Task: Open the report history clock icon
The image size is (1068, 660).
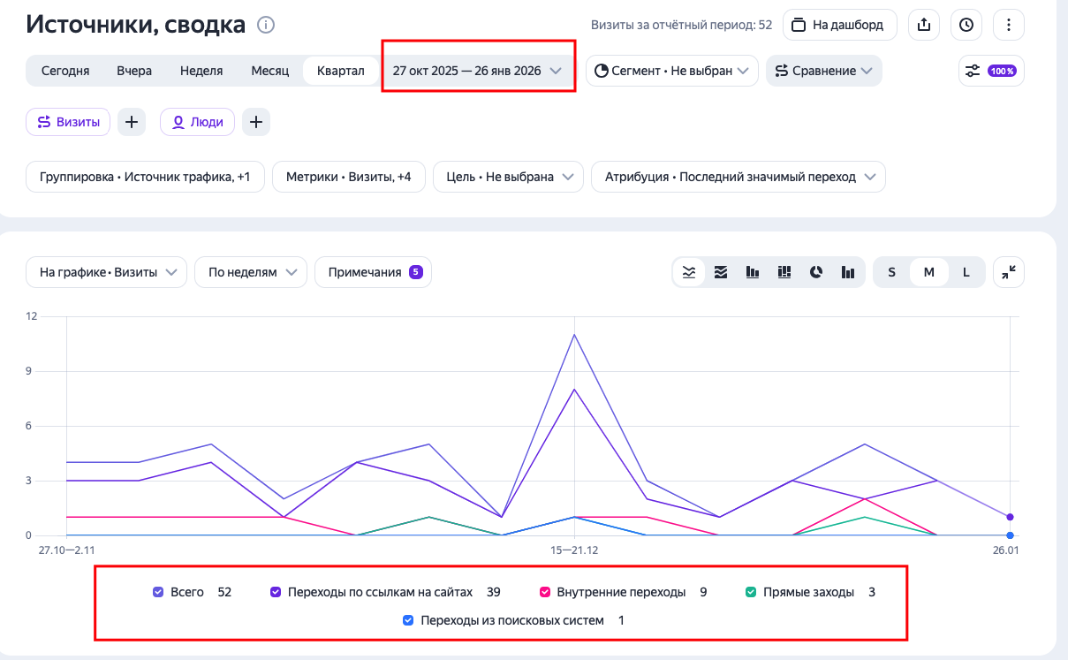Action: pos(966,25)
